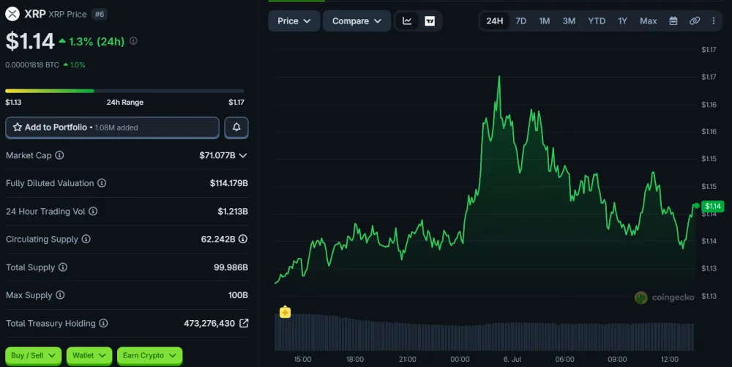Open Fully Diluted Valuation info icon

coord(102,183)
